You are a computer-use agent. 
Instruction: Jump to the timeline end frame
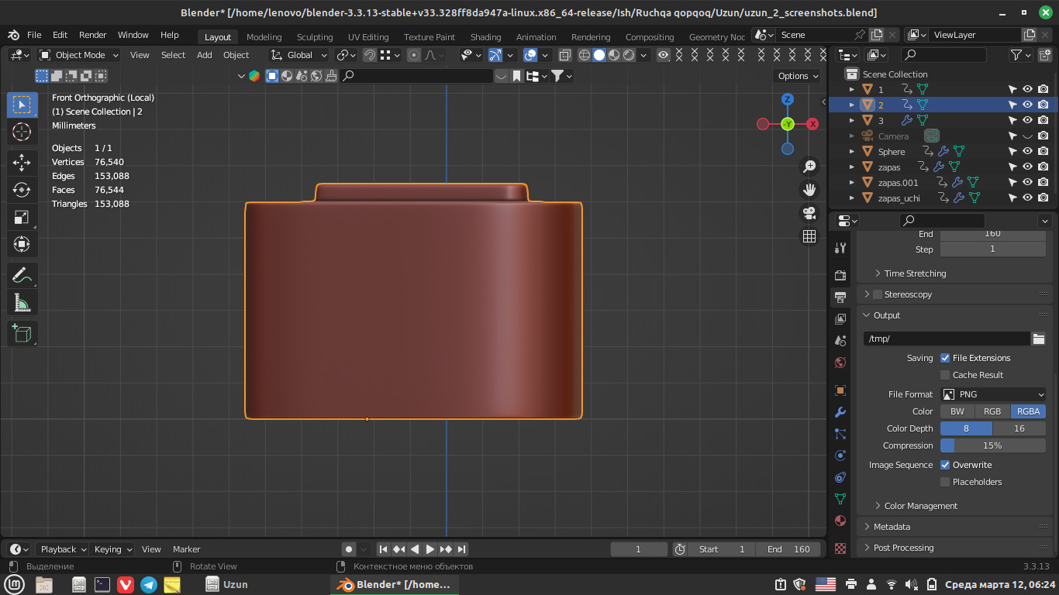point(461,549)
